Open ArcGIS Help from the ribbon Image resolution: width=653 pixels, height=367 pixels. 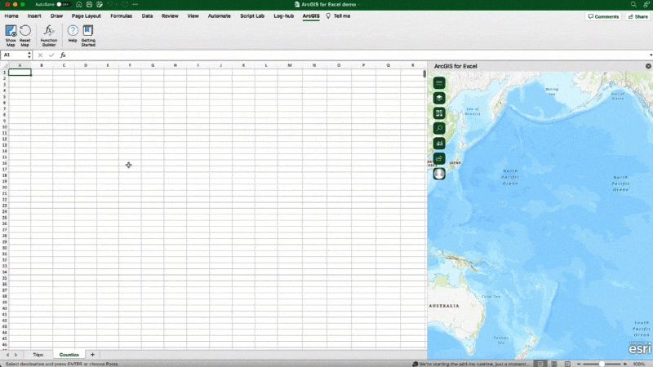coord(73,33)
